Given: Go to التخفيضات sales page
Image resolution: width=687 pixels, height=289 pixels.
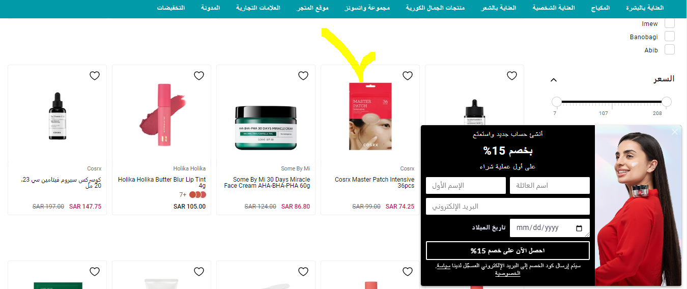Looking at the screenshot, I should click(x=171, y=8).
